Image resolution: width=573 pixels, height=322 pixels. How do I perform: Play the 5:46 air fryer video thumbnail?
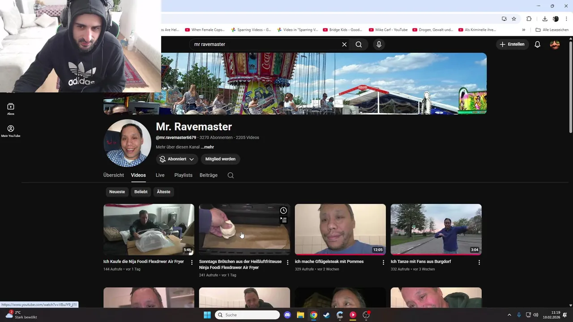point(149,229)
